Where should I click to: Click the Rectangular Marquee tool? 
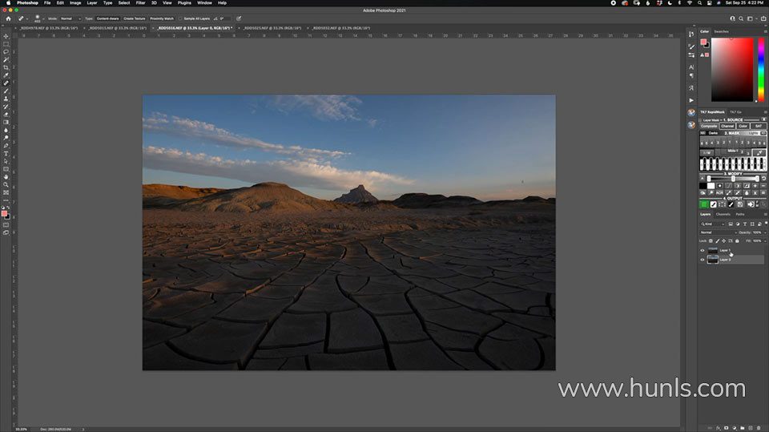coord(6,44)
